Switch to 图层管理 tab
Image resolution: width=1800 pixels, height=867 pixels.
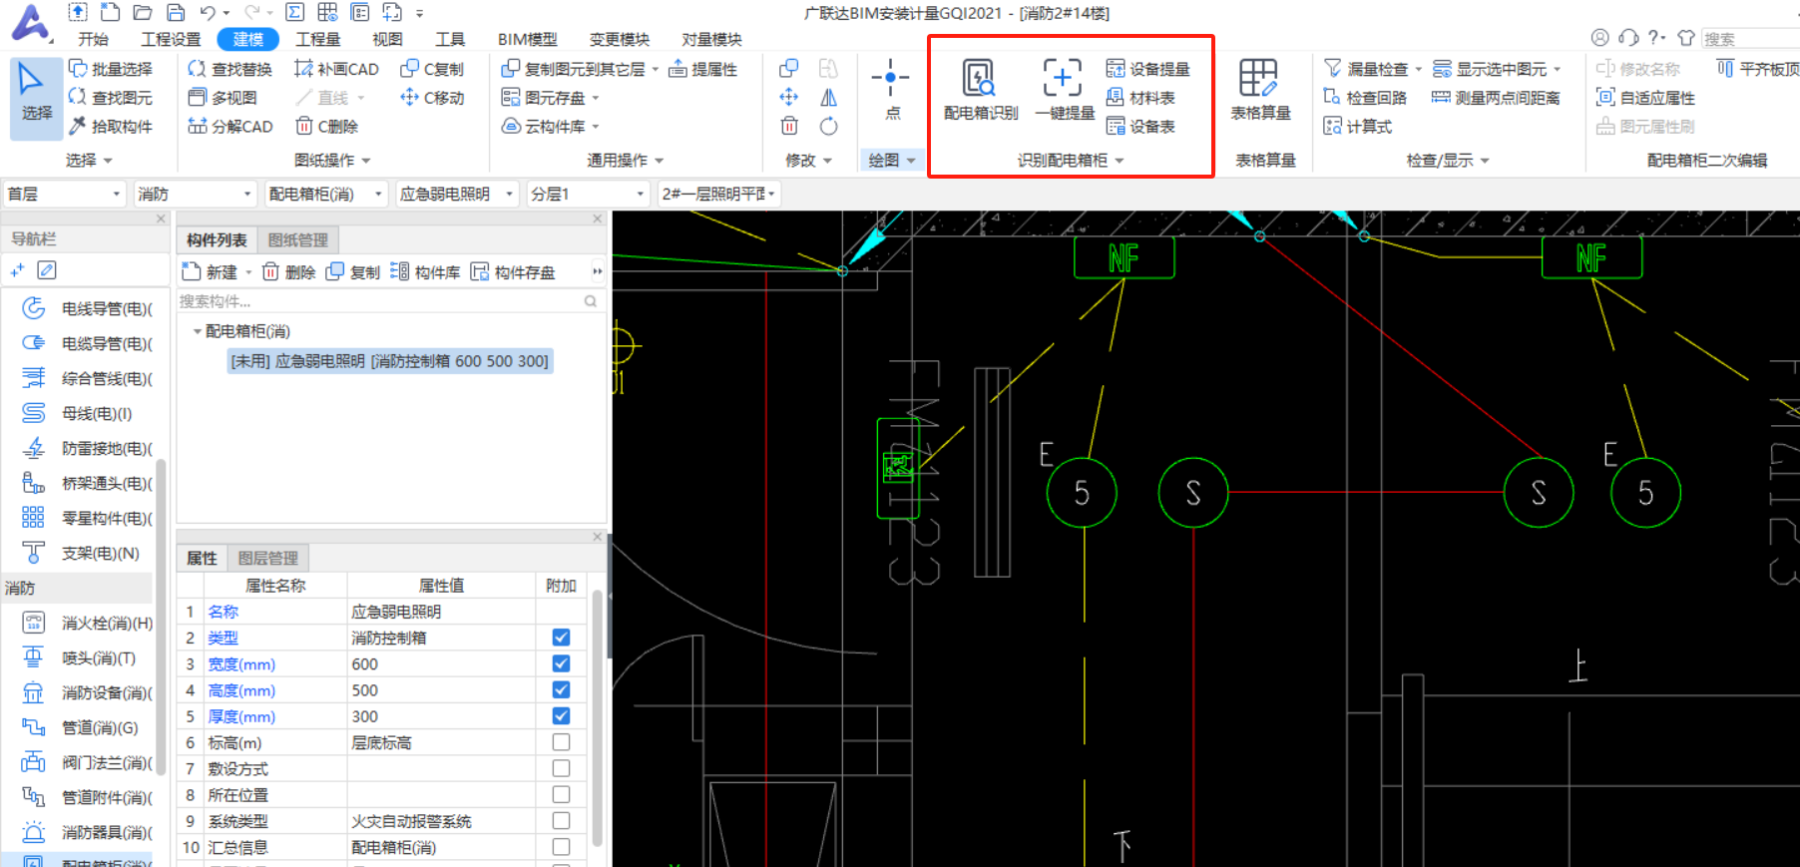tap(267, 558)
